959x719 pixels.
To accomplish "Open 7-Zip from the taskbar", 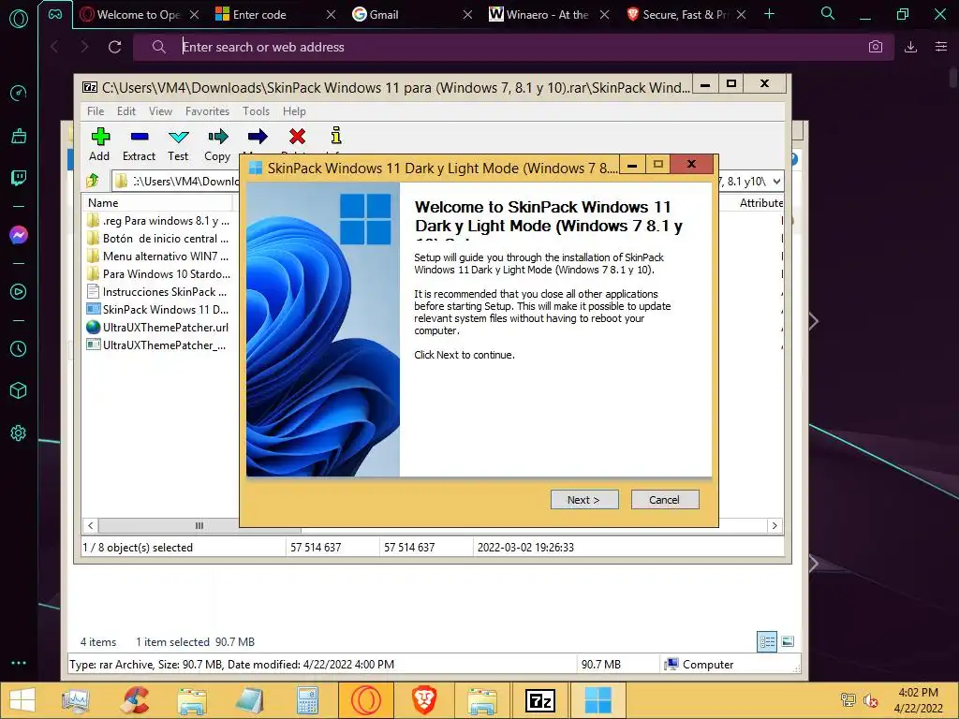I will pos(540,700).
